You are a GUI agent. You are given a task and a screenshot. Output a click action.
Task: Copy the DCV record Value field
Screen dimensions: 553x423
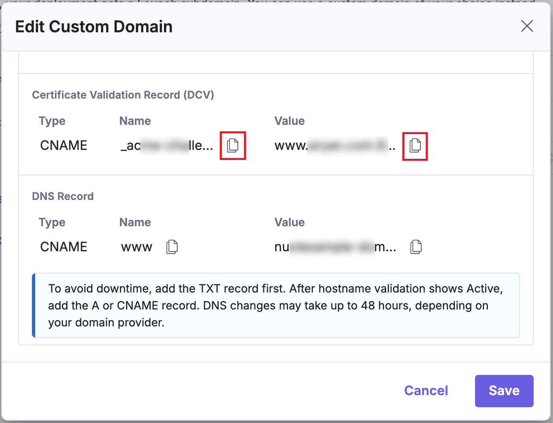click(415, 146)
